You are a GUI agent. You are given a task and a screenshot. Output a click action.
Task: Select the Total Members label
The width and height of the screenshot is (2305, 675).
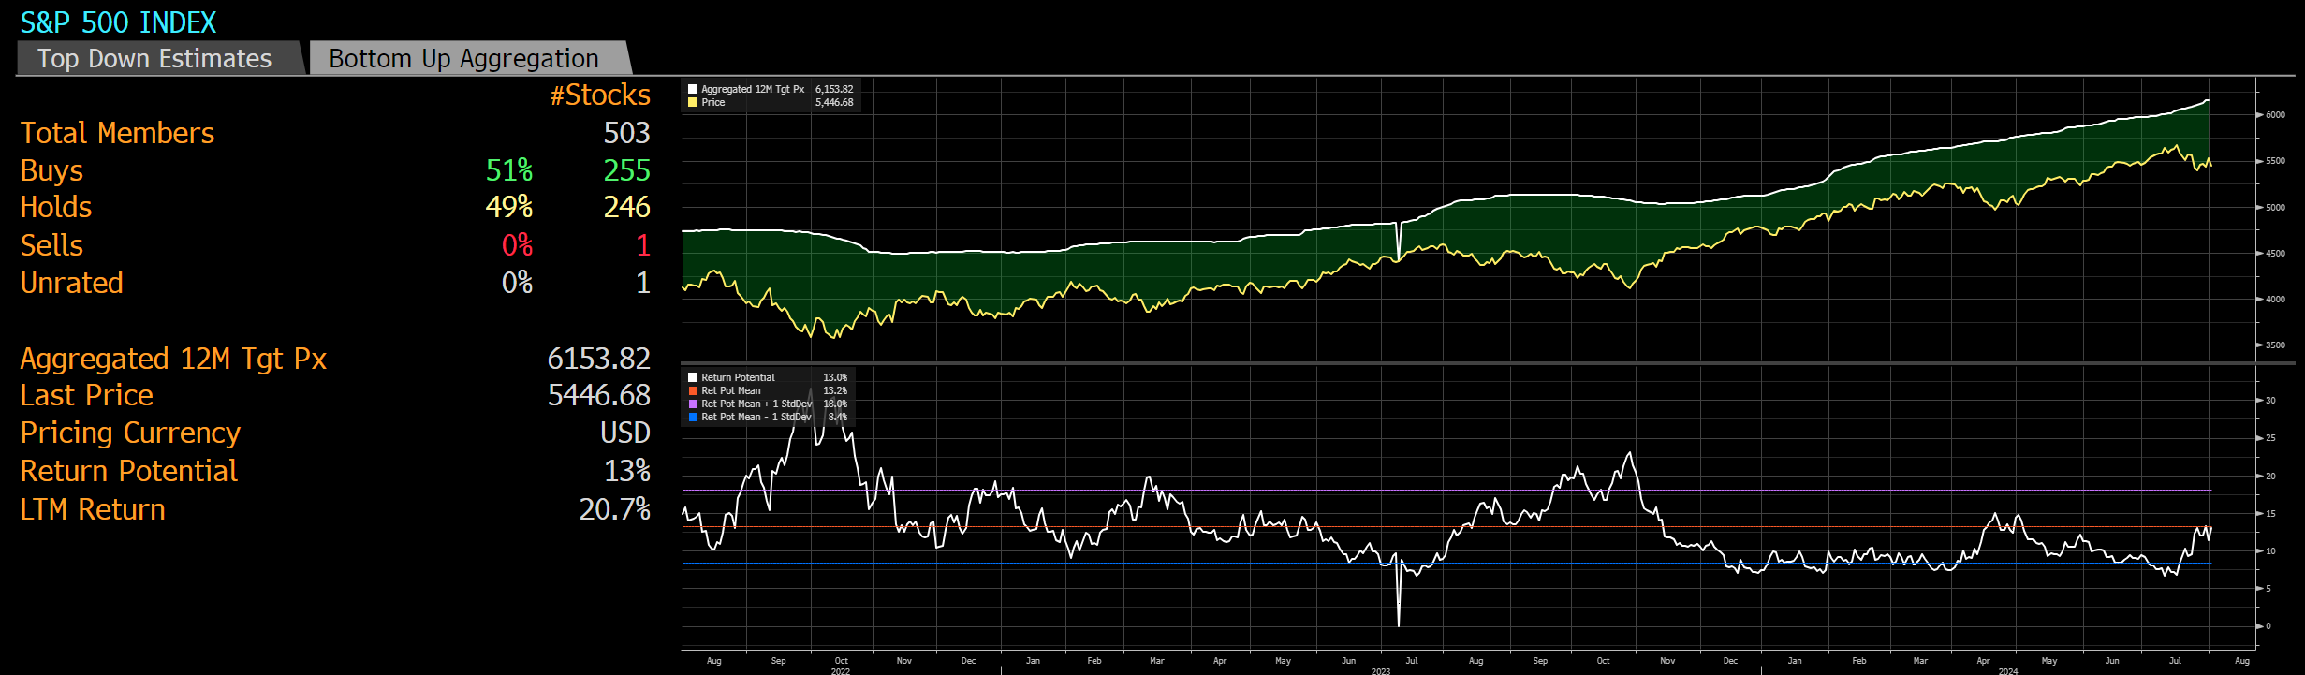pyautogui.click(x=117, y=133)
